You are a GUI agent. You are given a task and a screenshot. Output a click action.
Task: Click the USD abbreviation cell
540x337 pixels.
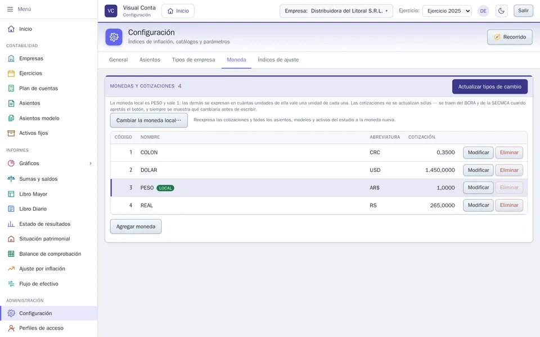[x=375, y=170]
